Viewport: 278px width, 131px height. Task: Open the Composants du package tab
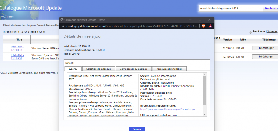133,69
